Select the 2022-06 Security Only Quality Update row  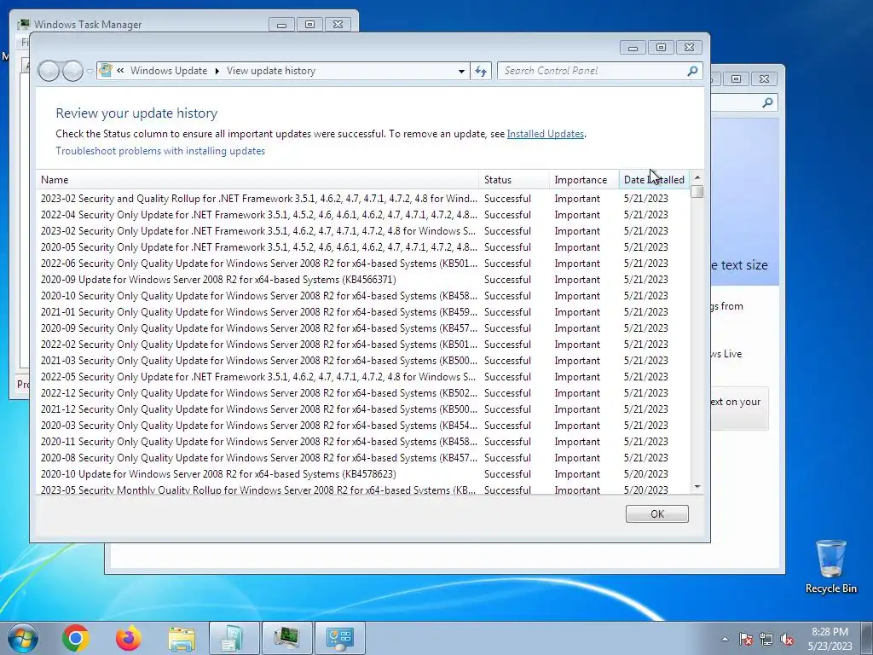coord(363,263)
